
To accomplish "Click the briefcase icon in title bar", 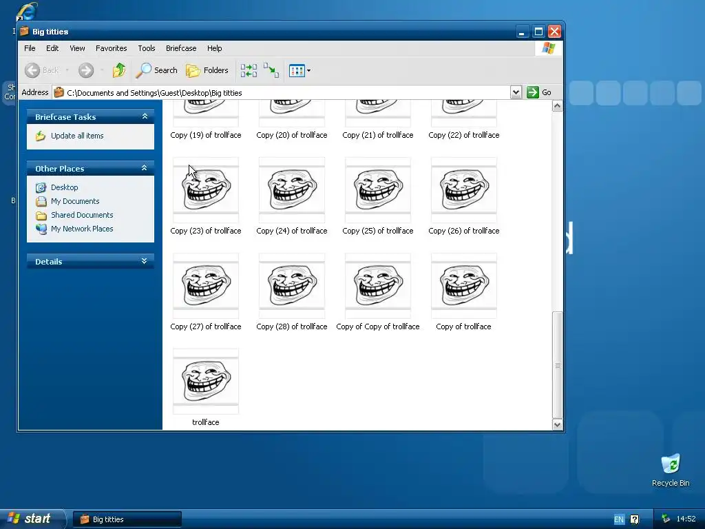I will (x=24, y=32).
